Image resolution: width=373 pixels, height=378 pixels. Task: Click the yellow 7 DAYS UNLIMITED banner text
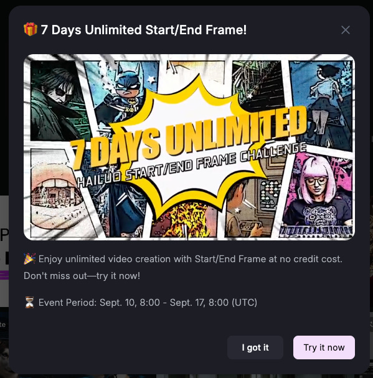189,136
